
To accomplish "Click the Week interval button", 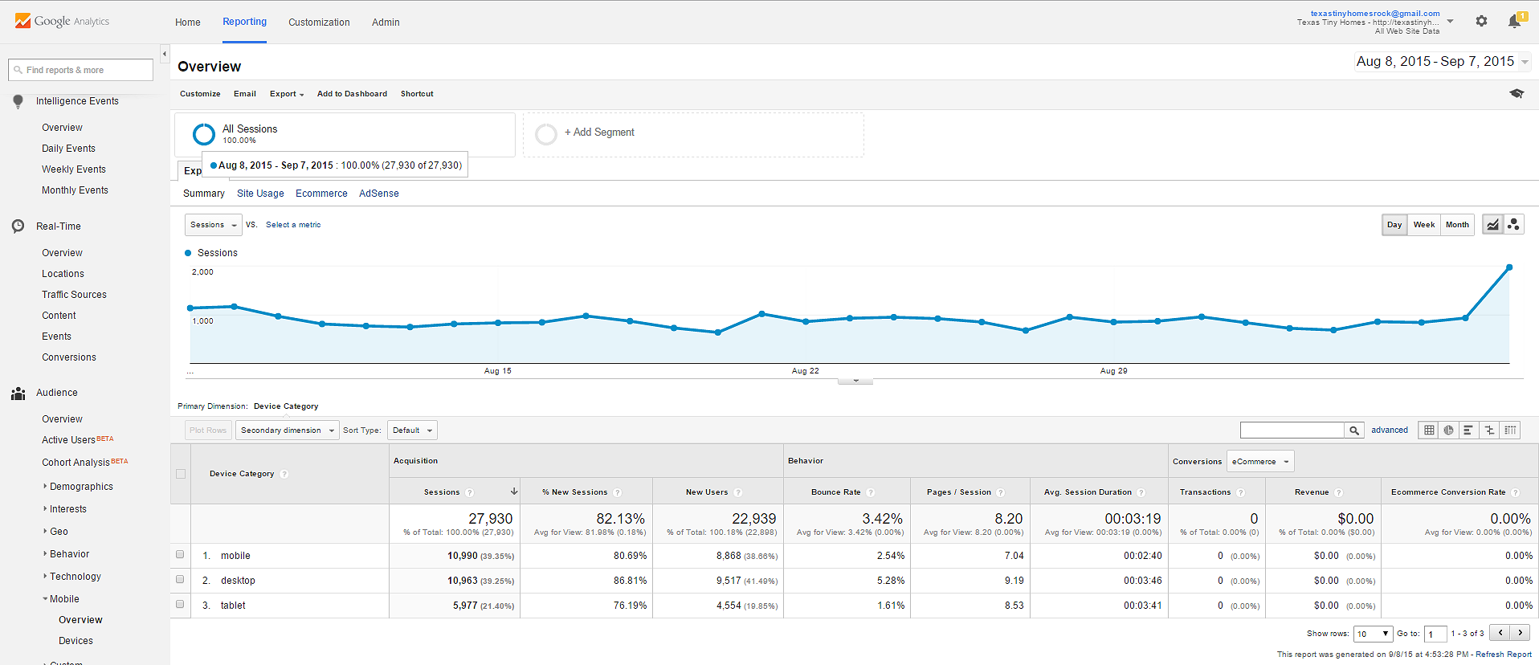I will [1423, 225].
